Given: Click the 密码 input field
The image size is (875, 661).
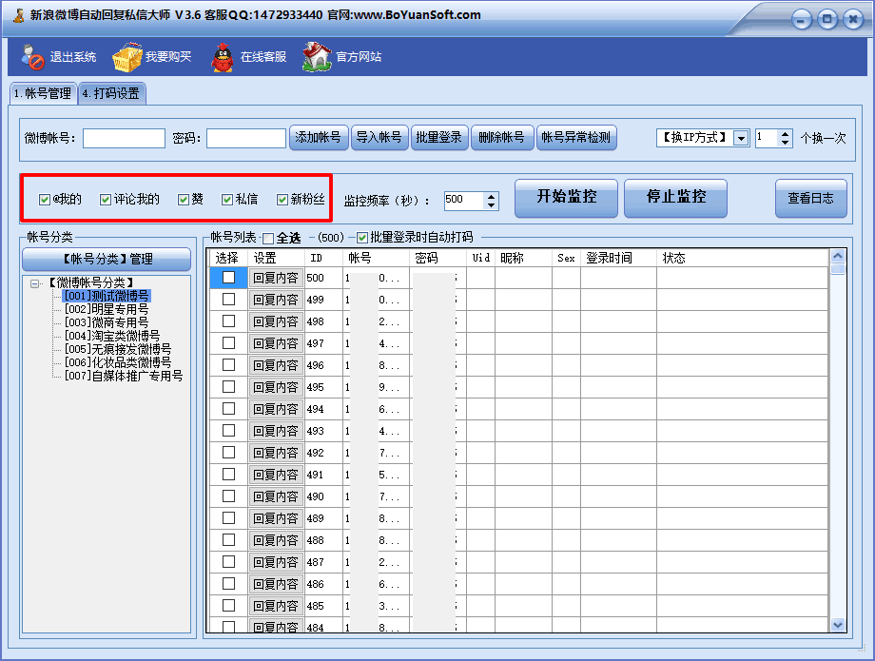Looking at the screenshot, I should click(246, 138).
